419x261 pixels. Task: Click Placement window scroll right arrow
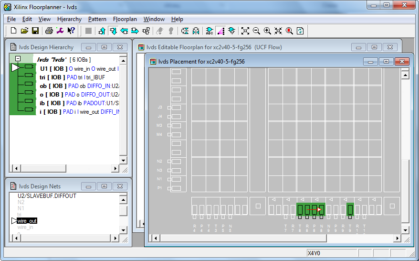click(x=397, y=238)
